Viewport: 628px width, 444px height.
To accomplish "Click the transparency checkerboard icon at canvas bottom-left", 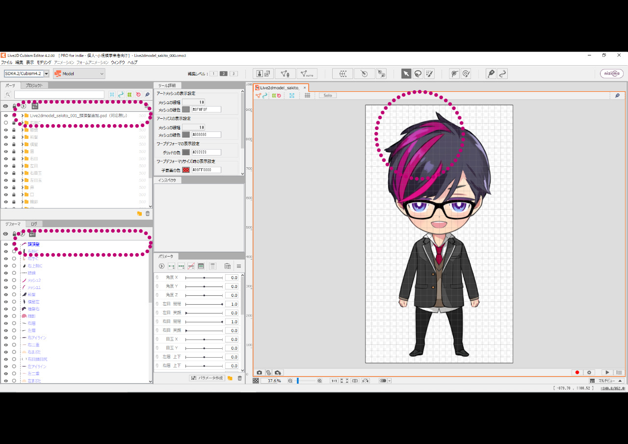I will (x=256, y=381).
